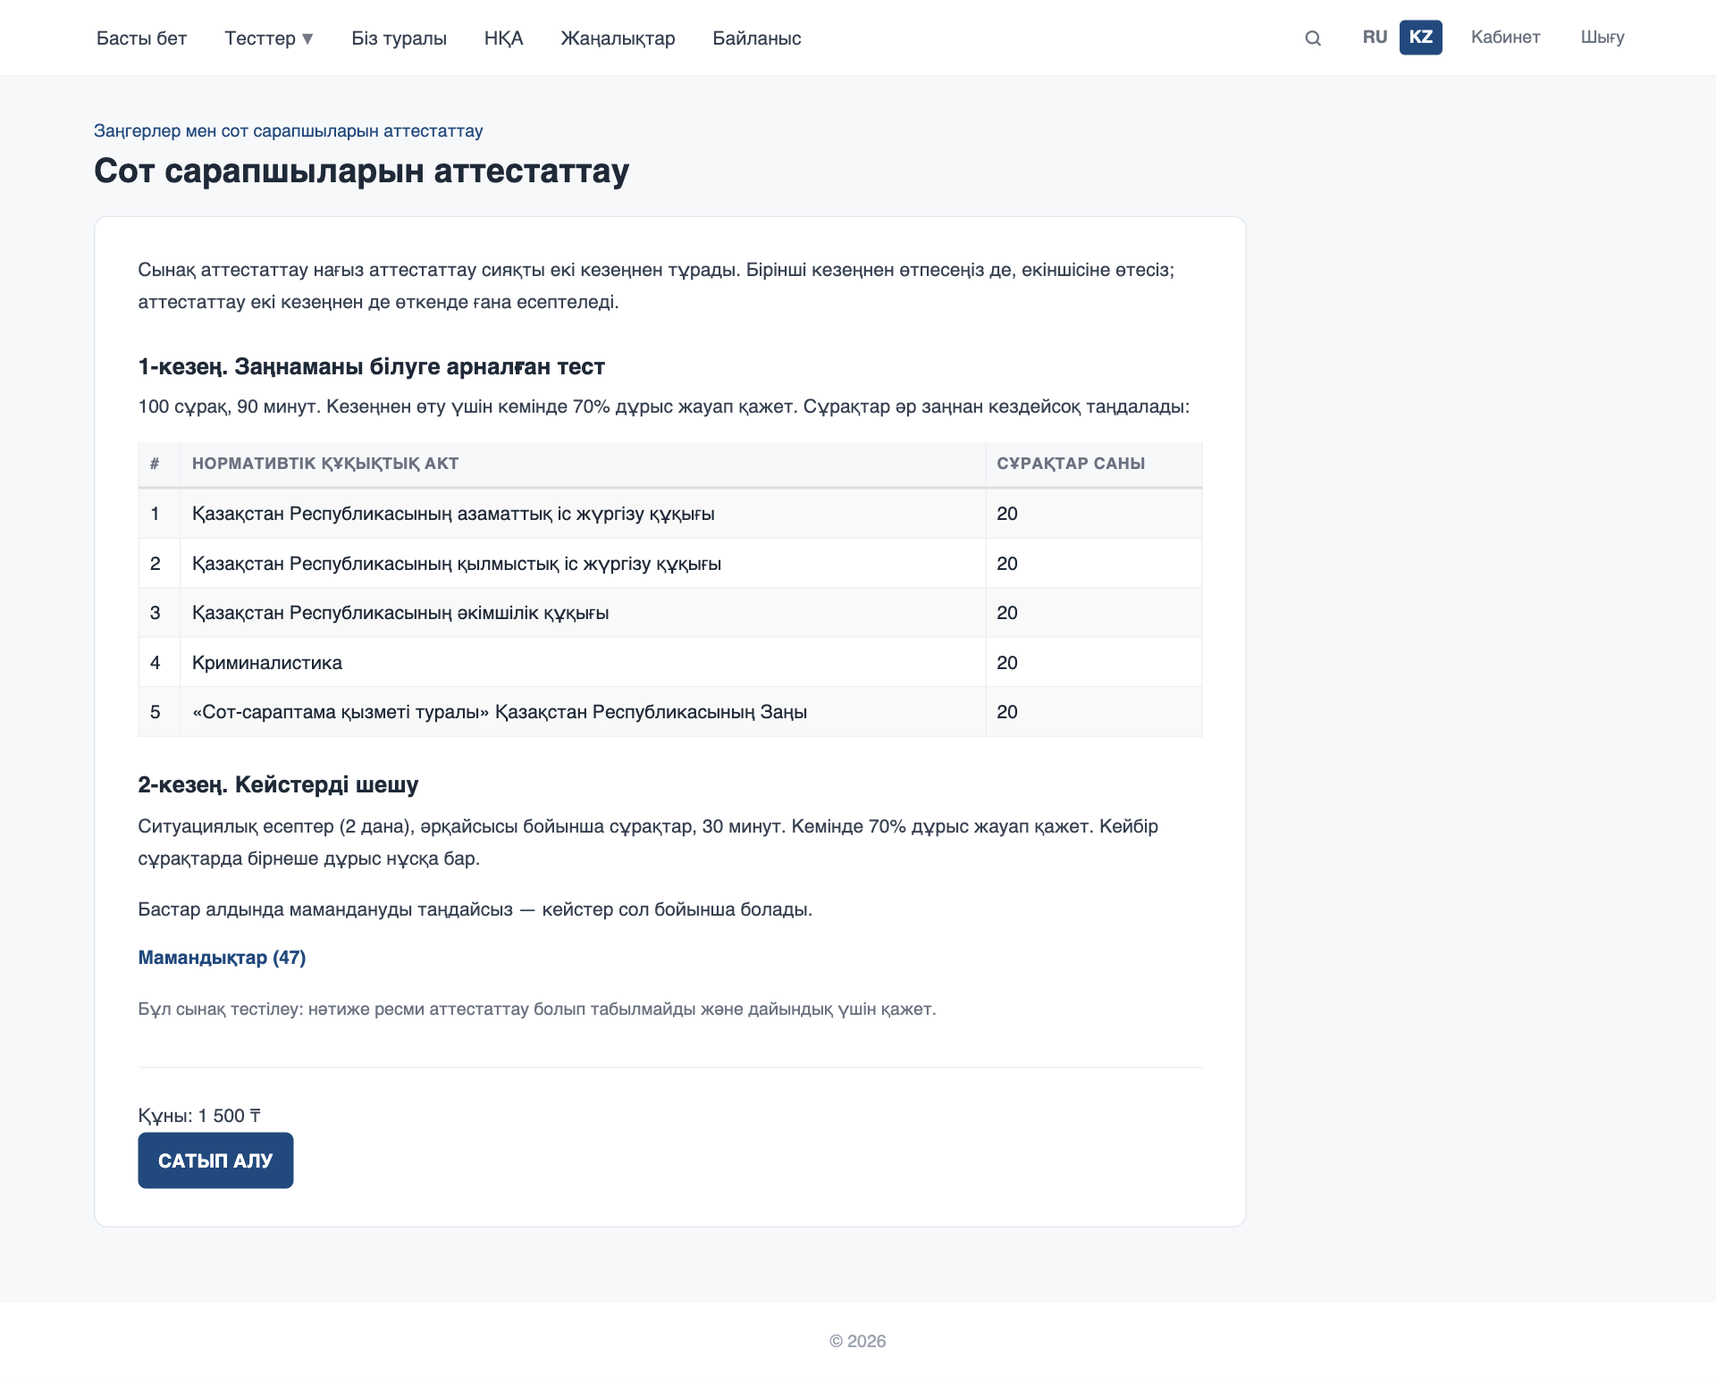Go to Басты бет
The image size is (1716, 1382).
tap(141, 38)
